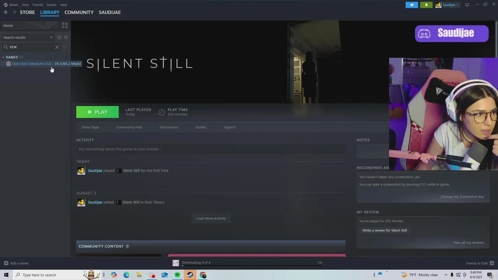Click Load More Activity
The height and width of the screenshot is (280, 498).
211,219
